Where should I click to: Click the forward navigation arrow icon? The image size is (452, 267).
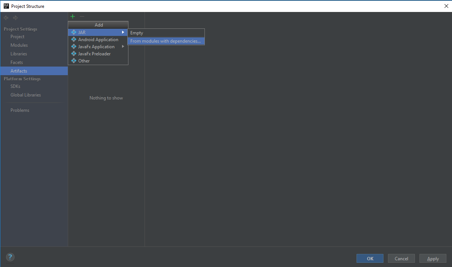pyautogui.click(x=15, y=18)
